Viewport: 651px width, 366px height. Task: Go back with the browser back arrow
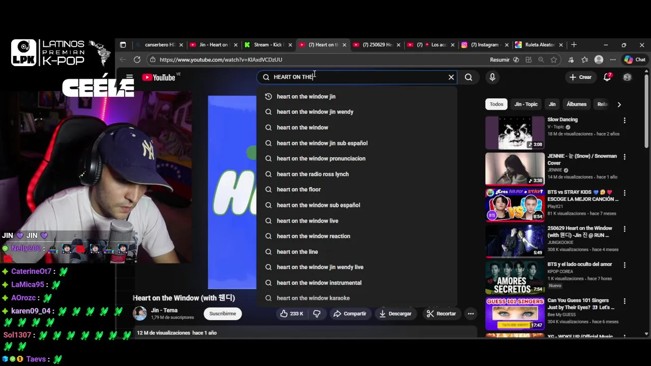123,59
